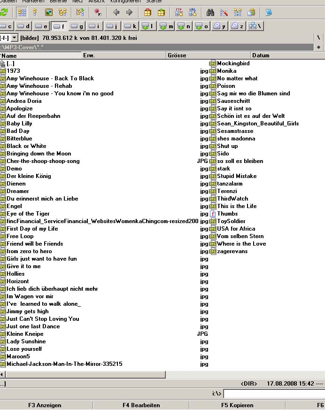Select the file Michael-Jackson-Man-In-The-Mirror-335215
325x410 pixels.
[x=64, y=364]
